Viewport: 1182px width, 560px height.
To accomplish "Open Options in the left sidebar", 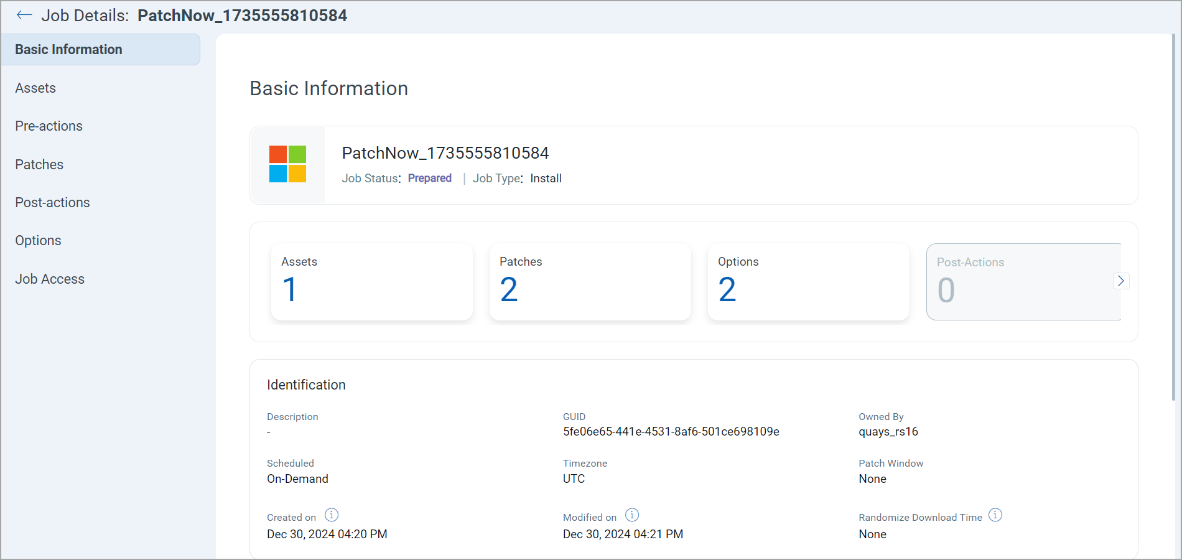I will 38,241.
